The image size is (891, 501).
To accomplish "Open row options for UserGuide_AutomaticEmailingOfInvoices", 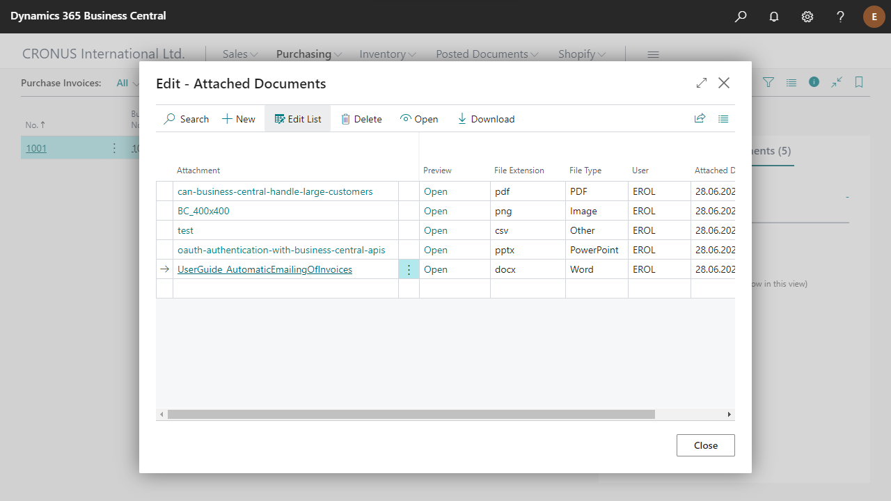I will [409, 269].
